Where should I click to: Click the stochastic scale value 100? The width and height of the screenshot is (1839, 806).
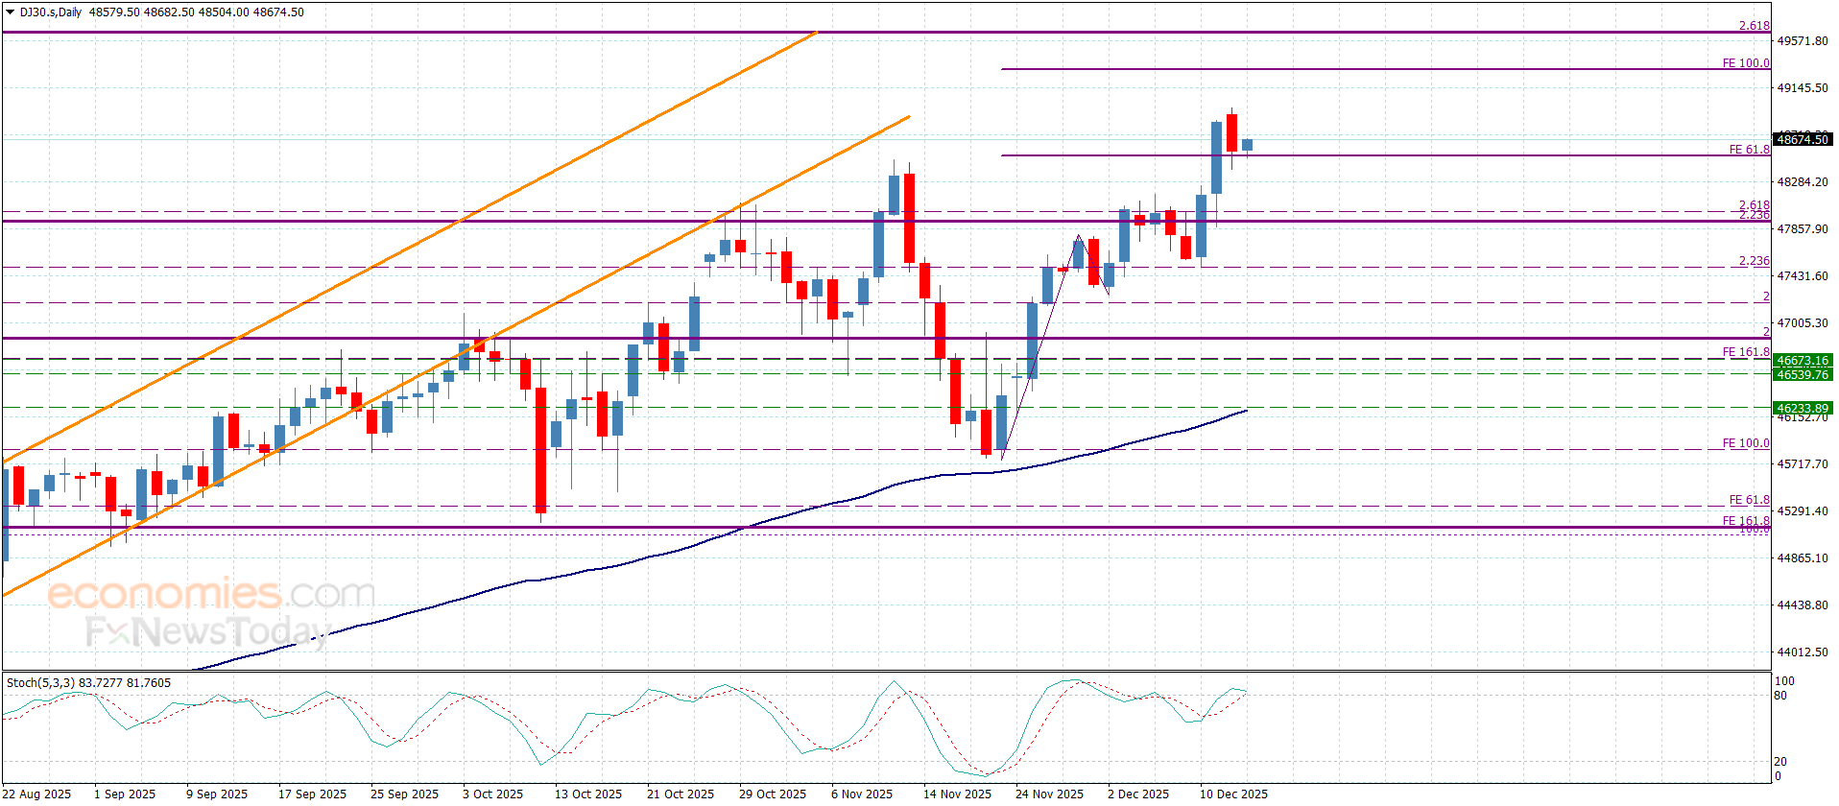[1784, 681]
